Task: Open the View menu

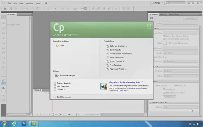Action: click(x=21, y=3)
